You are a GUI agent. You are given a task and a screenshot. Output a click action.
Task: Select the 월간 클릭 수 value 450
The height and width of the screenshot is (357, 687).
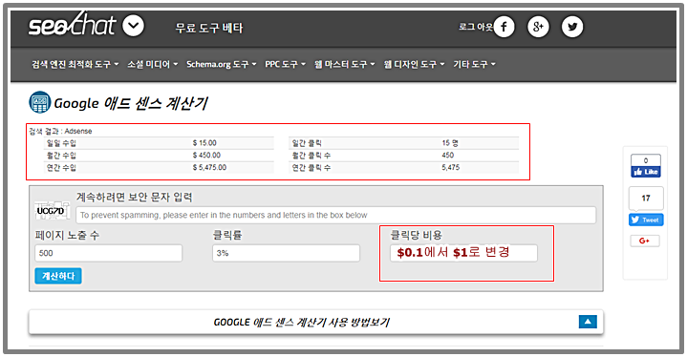coord(448,156)
